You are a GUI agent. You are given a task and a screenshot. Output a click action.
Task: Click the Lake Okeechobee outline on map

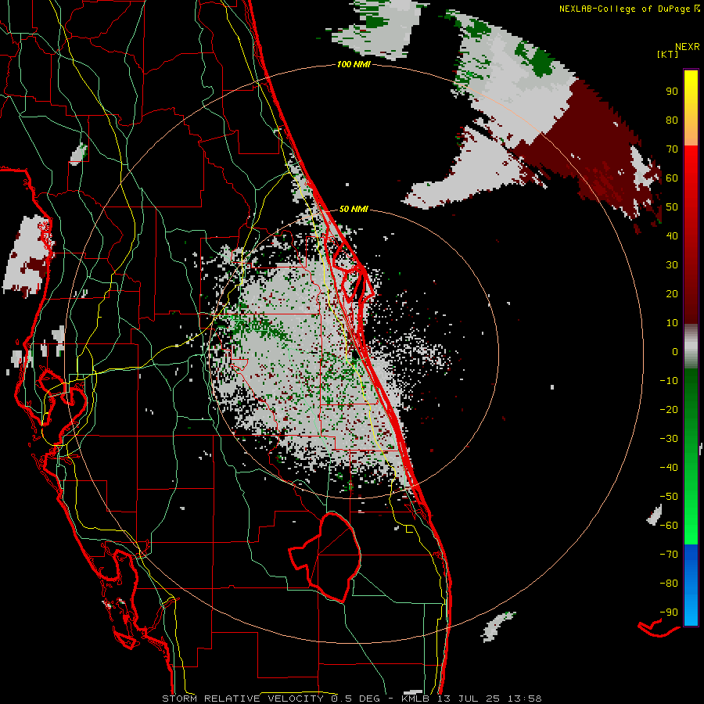(x=325, y=557)
